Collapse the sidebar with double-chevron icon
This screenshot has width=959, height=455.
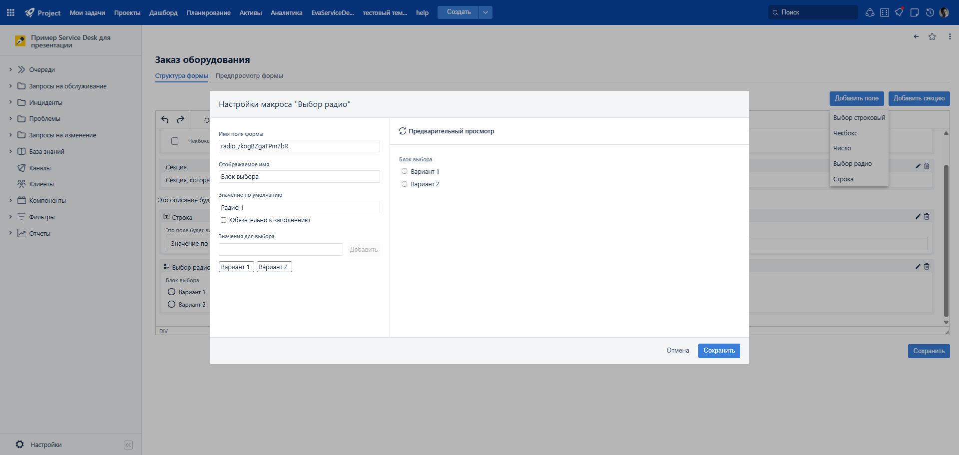[x=128, y=445]
